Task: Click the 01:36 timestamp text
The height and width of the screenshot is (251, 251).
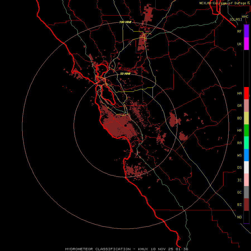Action: pyautogui.click(x=182, y=249)
